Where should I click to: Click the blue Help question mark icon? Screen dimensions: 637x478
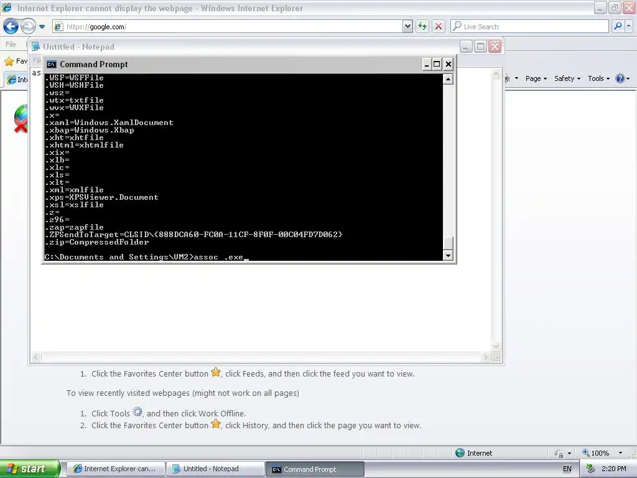pyautogui.click(x=620, y=78)
